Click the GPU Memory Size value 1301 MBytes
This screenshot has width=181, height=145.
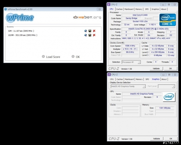[x=165, y=108]
